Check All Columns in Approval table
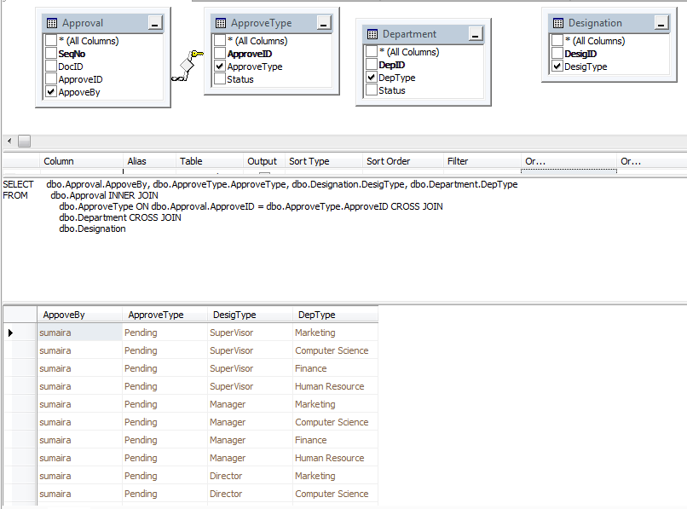The image size is (687, 509). [x=51, y=41]
